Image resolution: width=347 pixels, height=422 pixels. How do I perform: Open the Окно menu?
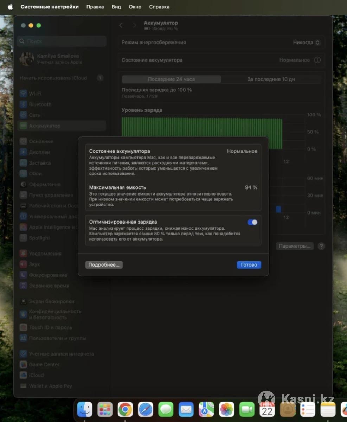pyautogui.click(x=135, y=7)
